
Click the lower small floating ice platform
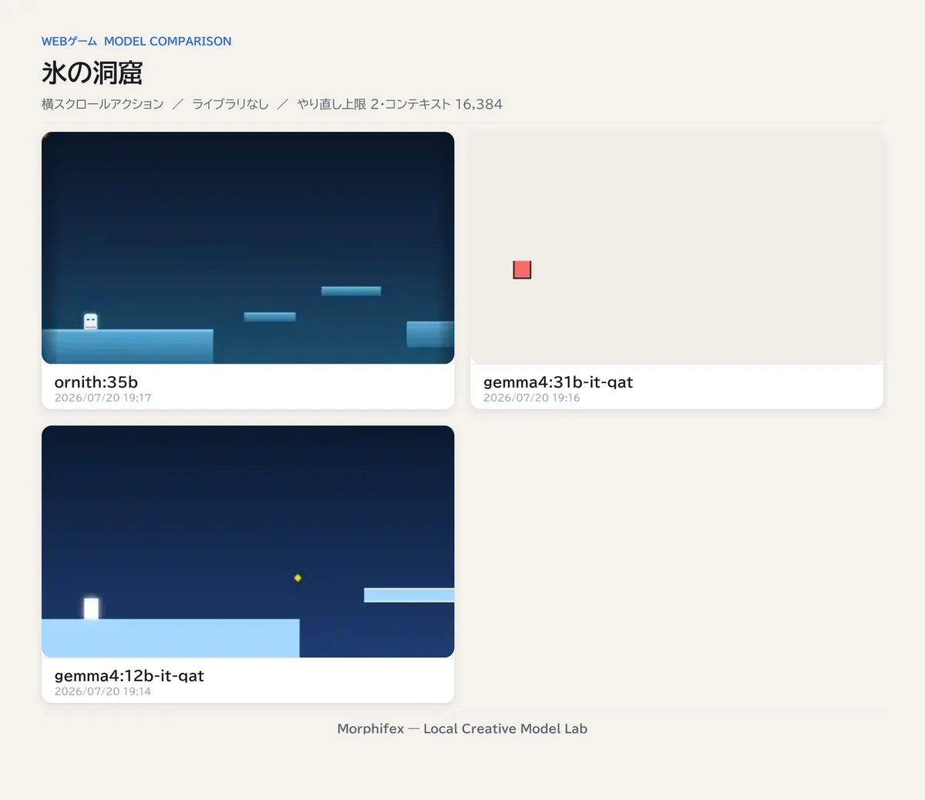click(270, 317)
